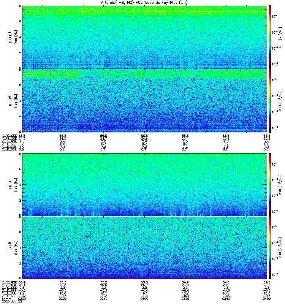This screenshot has height=304, width=285.
Task: Click the 'hhmm' axis label
Action: pos(6,299)
